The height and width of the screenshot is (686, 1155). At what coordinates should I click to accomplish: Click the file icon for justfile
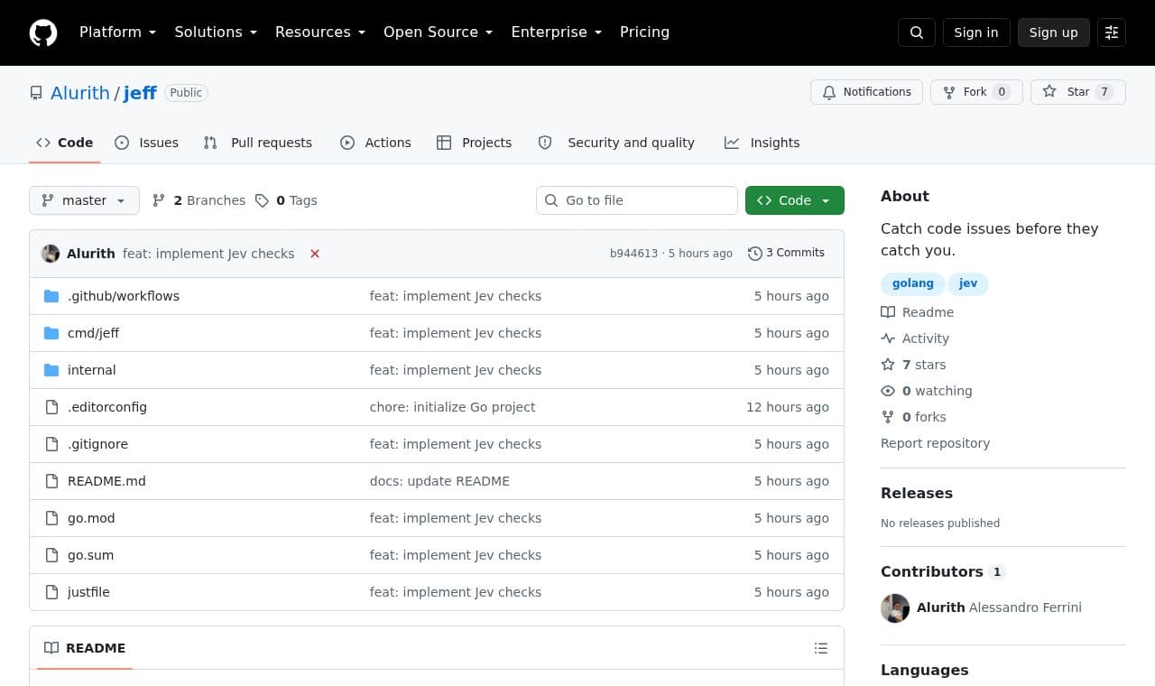point(51,592)
